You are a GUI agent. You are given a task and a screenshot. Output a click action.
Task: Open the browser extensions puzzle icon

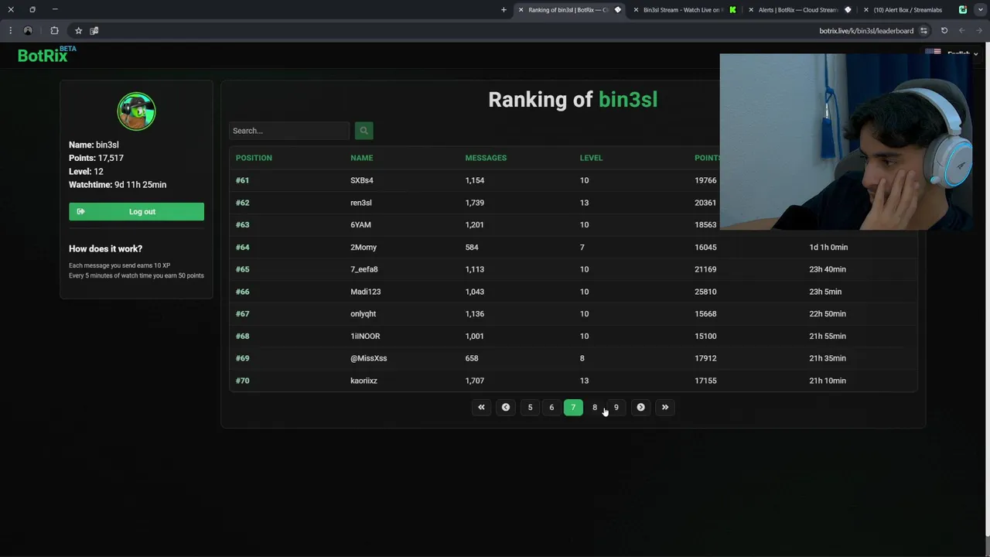point(54,31)
